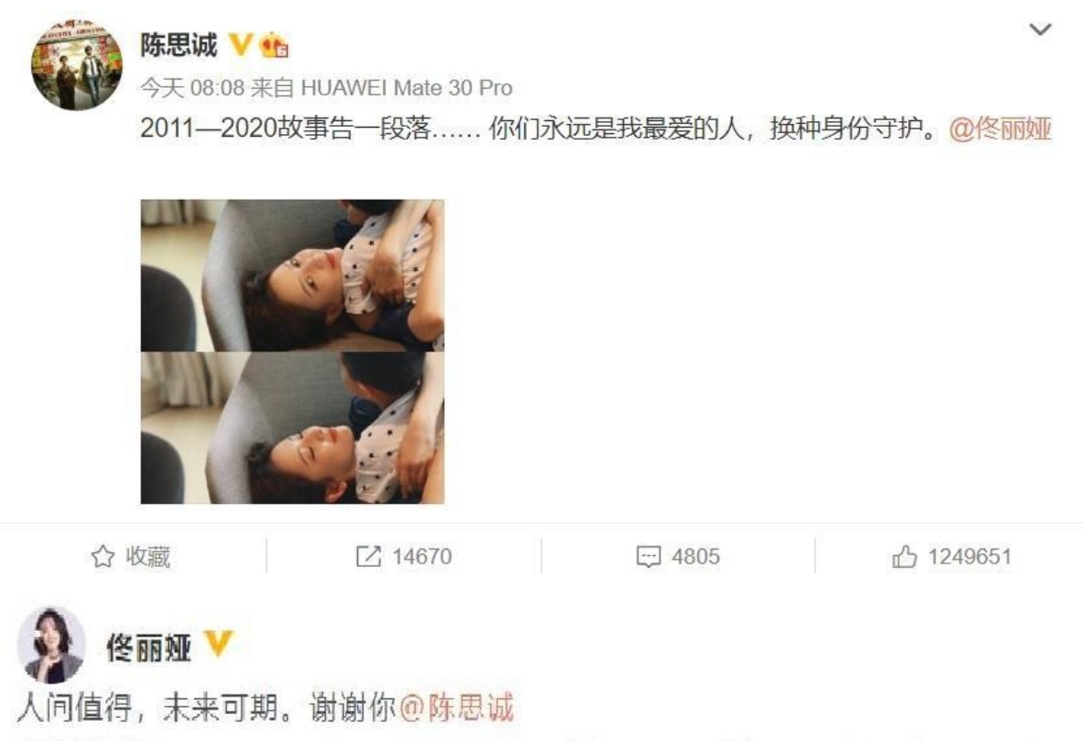Open comments via speech bubble icon
Screen dimensions: 1083x741
(x=648, y=557)
